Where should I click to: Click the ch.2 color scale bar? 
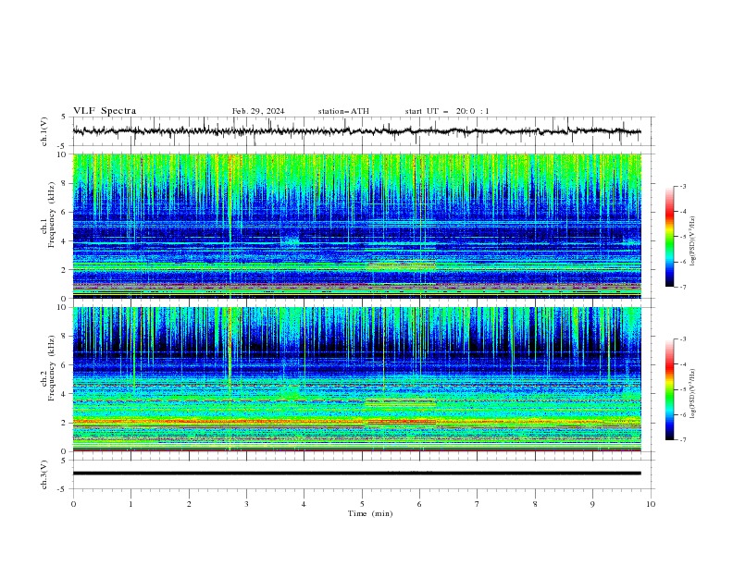[x=669, y=389]
